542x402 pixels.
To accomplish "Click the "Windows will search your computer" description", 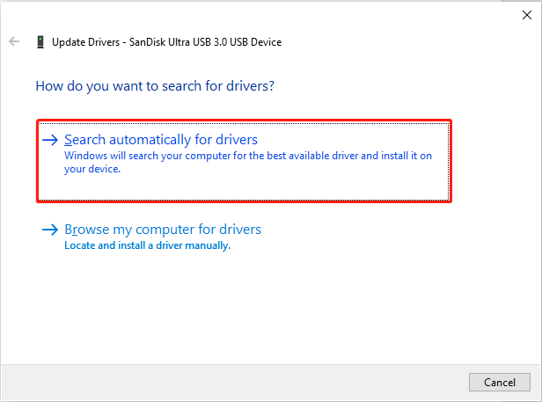I will click(248, 156).
